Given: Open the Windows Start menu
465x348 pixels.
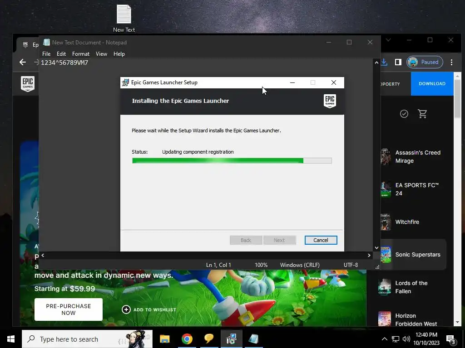Looking at the screenshot, I should (11, 339).
